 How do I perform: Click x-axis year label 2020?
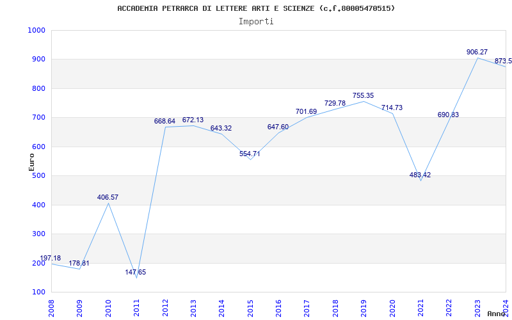[x=392, y=308]
